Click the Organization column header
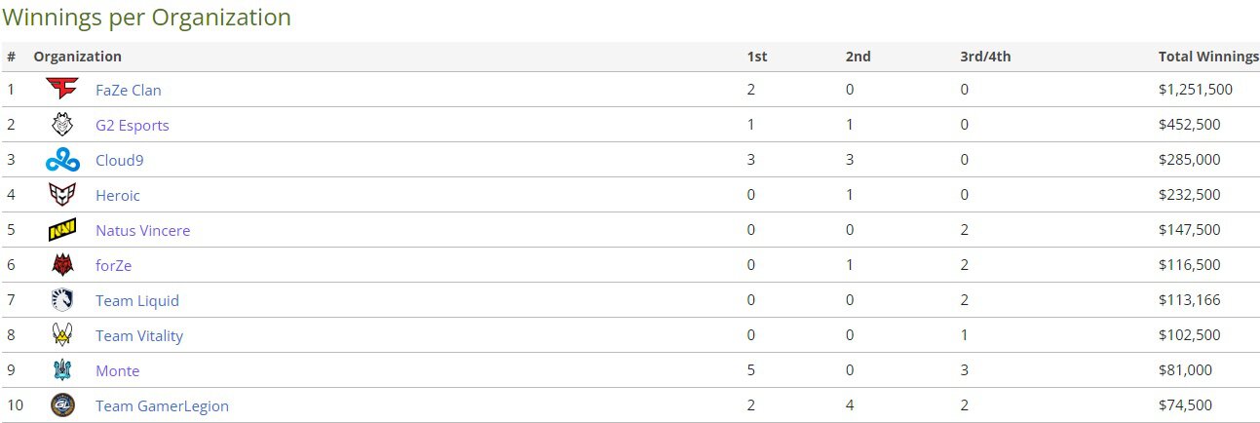 pos(78,57)
